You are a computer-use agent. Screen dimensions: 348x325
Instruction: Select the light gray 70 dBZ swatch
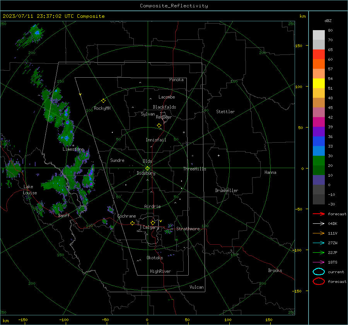click(x=319, y=35)
